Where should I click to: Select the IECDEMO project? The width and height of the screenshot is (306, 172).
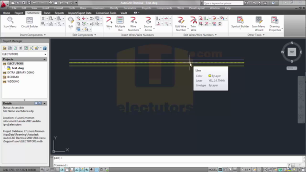13,77
